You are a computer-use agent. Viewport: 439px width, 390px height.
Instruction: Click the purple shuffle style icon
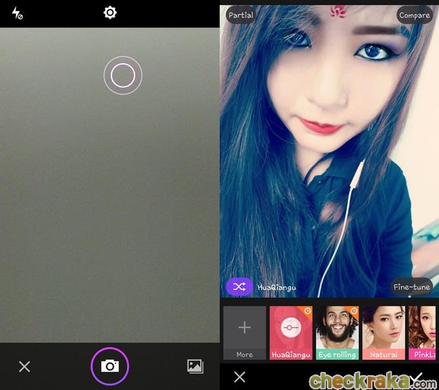pyautogui.click(x=239, y=287)
